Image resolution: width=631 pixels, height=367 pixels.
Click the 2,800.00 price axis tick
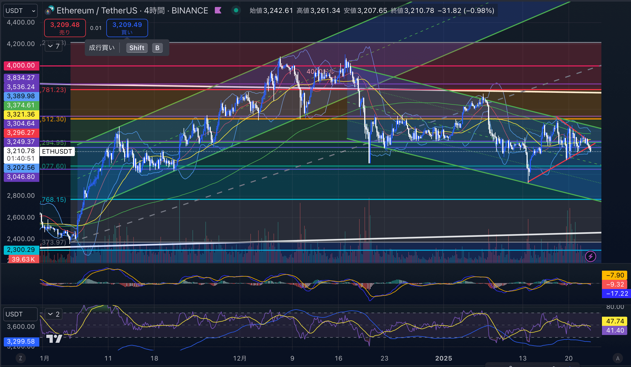tap(21, 196)
